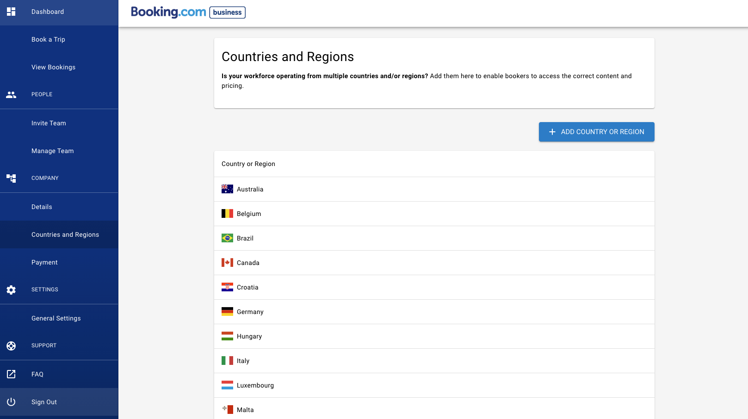
Task: Select the People icon in the sidebar
Action: (11, 94)
